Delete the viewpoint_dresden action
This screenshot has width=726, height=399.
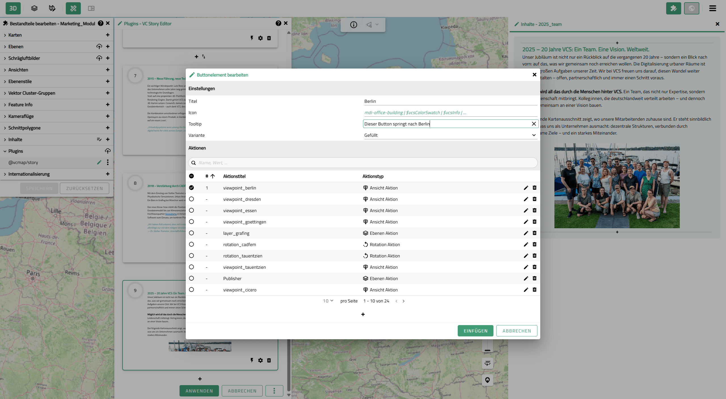click(x=535, y=199)
